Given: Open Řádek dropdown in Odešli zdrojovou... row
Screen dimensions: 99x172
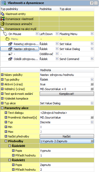Looking at the screenshot, I should click(57, 59).
